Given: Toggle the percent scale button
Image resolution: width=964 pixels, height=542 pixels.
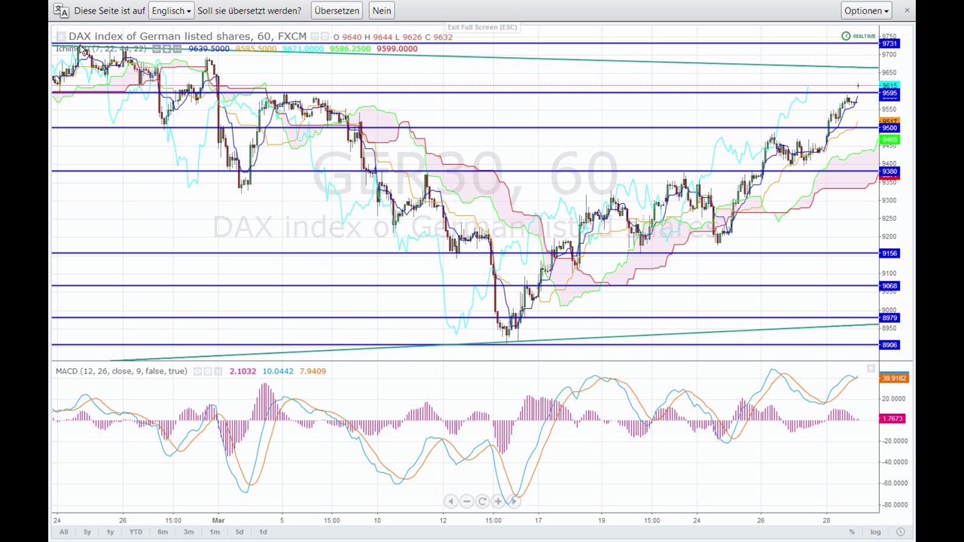Looking at the screenshot, I should 852,532.
